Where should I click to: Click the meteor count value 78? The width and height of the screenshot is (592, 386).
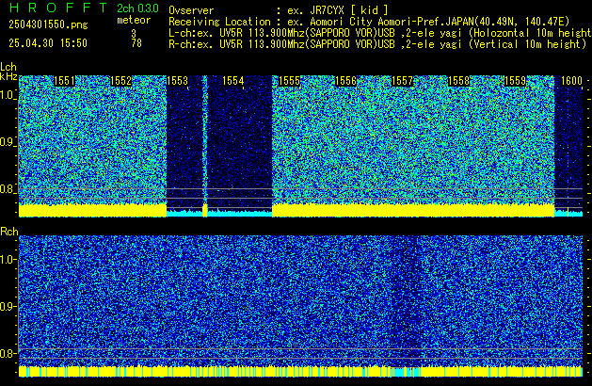click(x=136, y=43)
